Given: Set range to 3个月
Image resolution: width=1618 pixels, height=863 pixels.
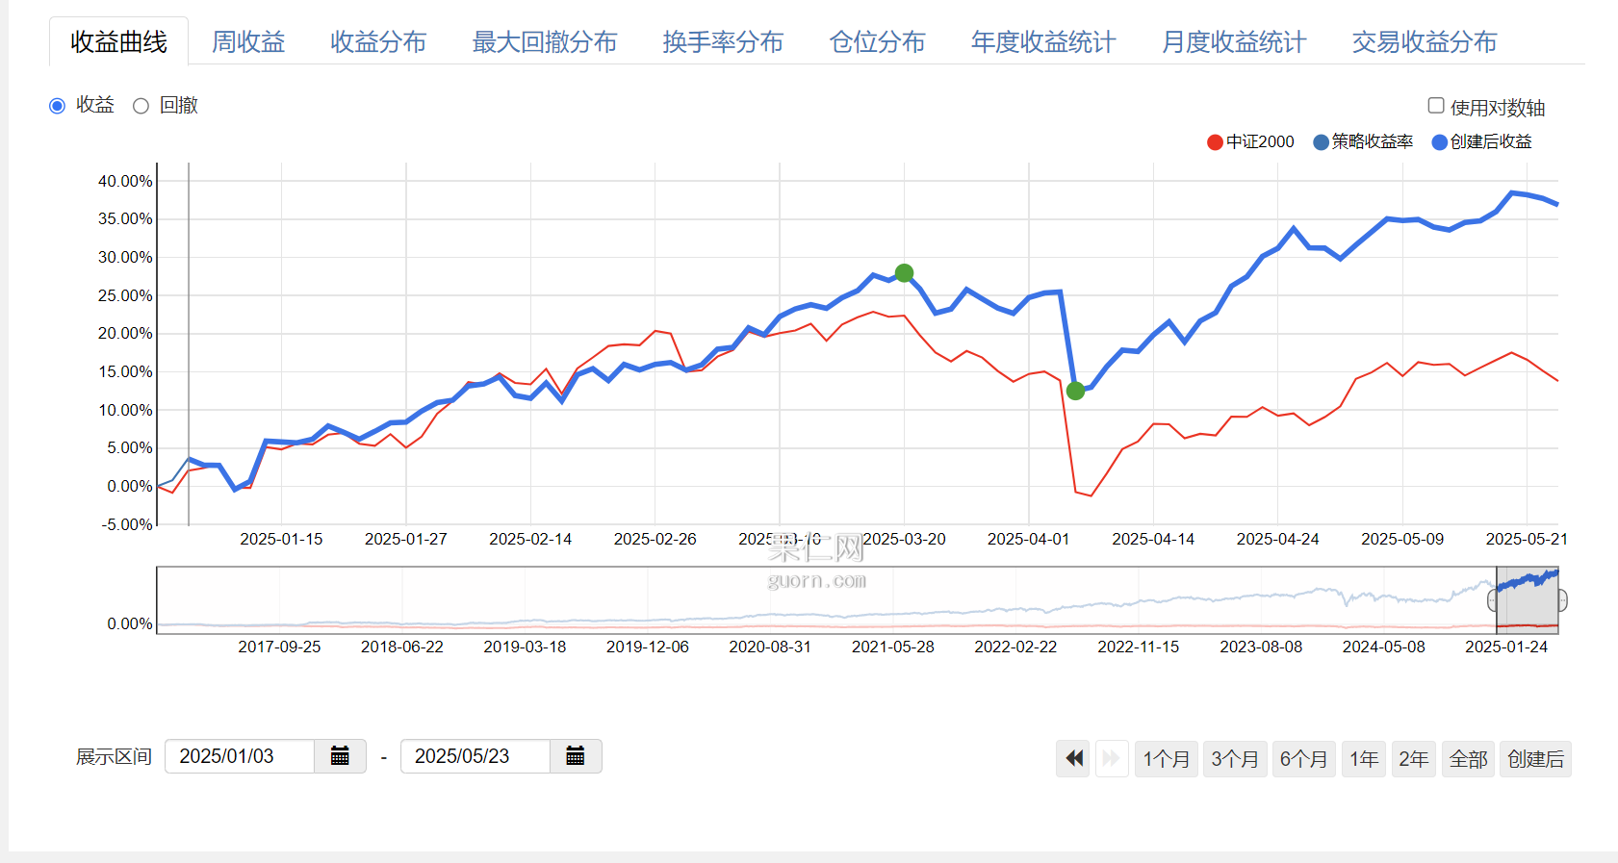Looking at the screenshot, I should coord(1235,759).
